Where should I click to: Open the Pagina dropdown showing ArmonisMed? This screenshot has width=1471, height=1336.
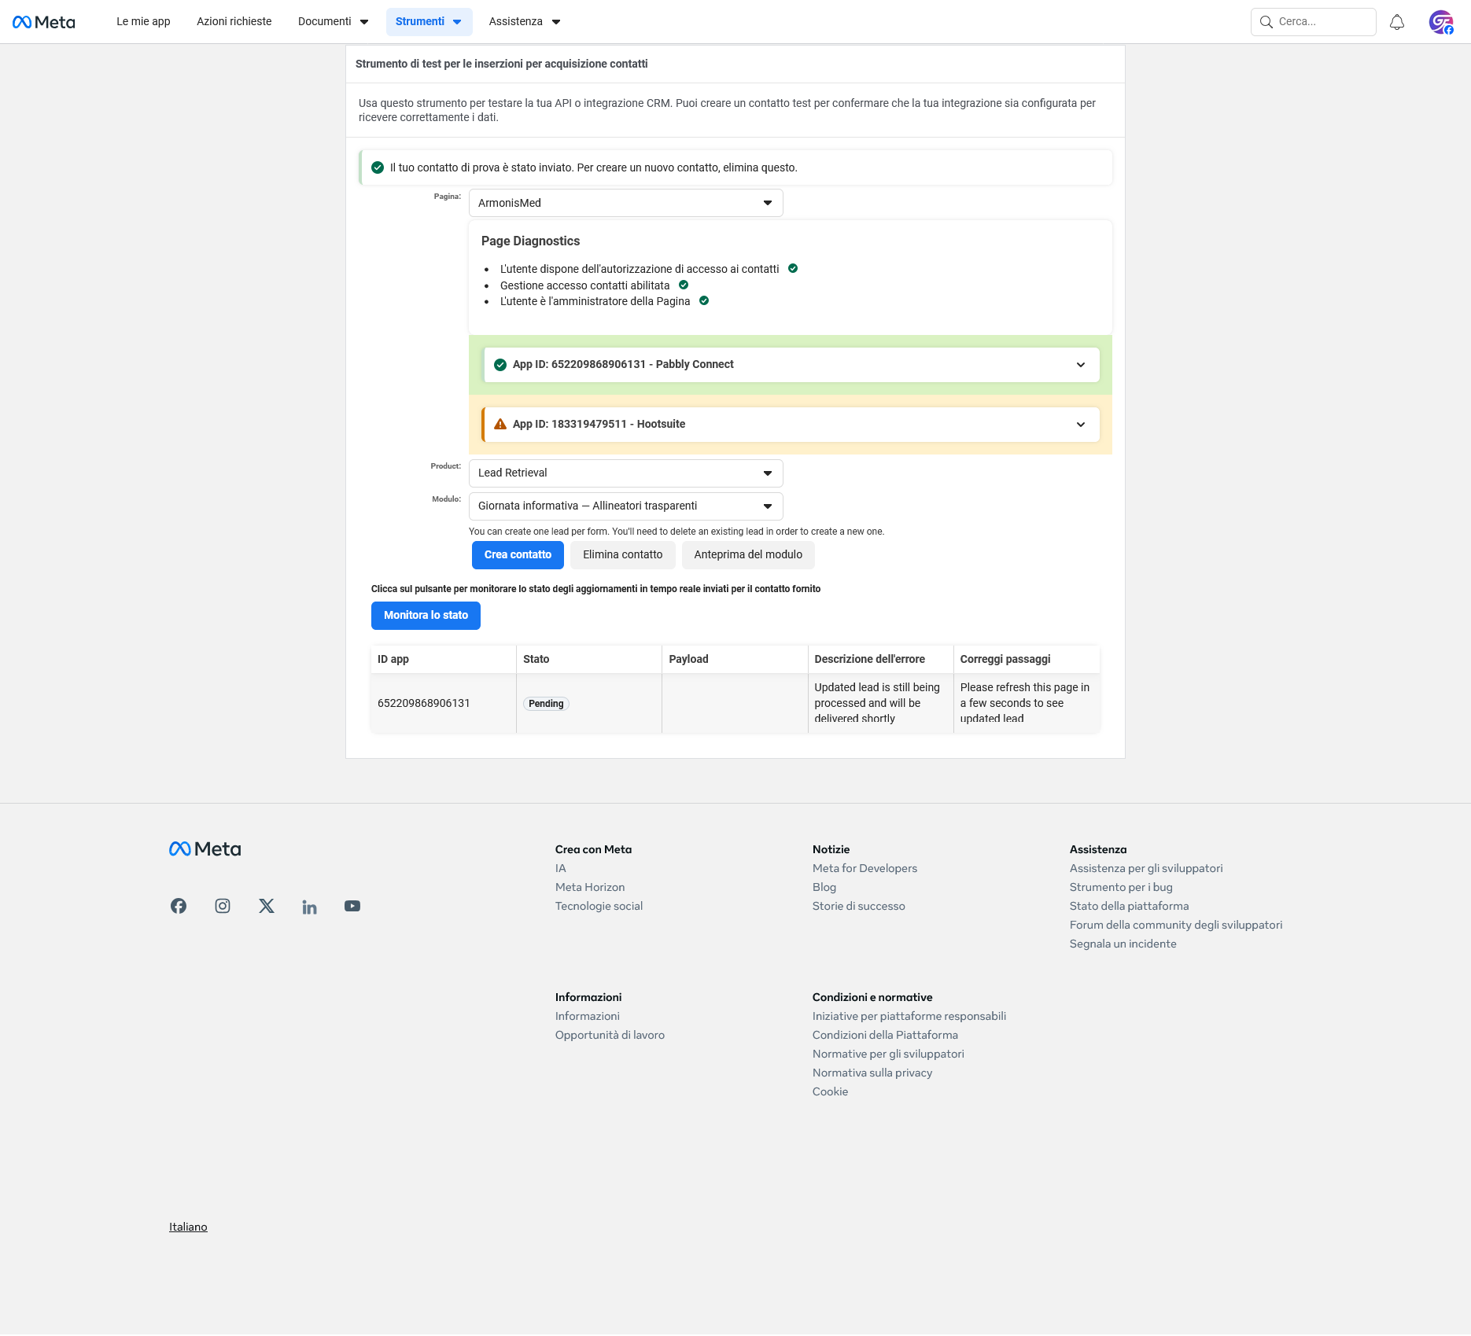click(626, 203)
